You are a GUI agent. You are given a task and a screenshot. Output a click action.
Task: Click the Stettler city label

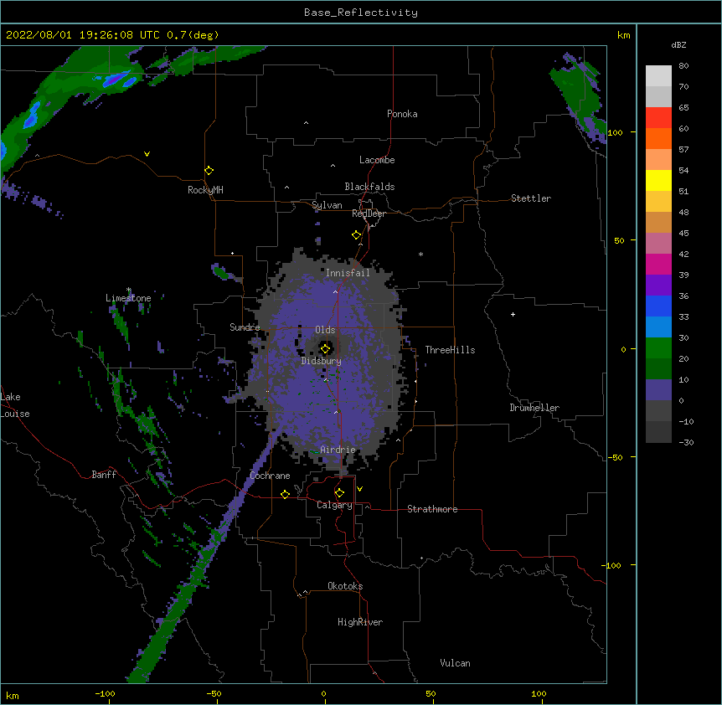pos(531,198)
